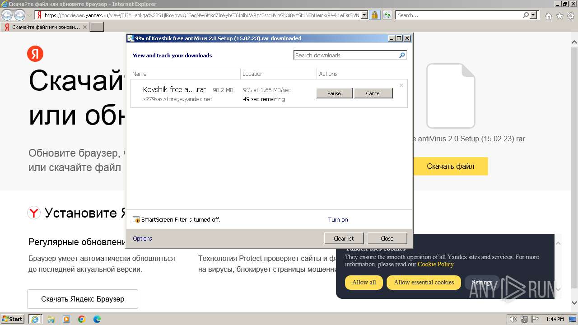Open the Windows Start menu
The image size is (578, 325).
13,319
